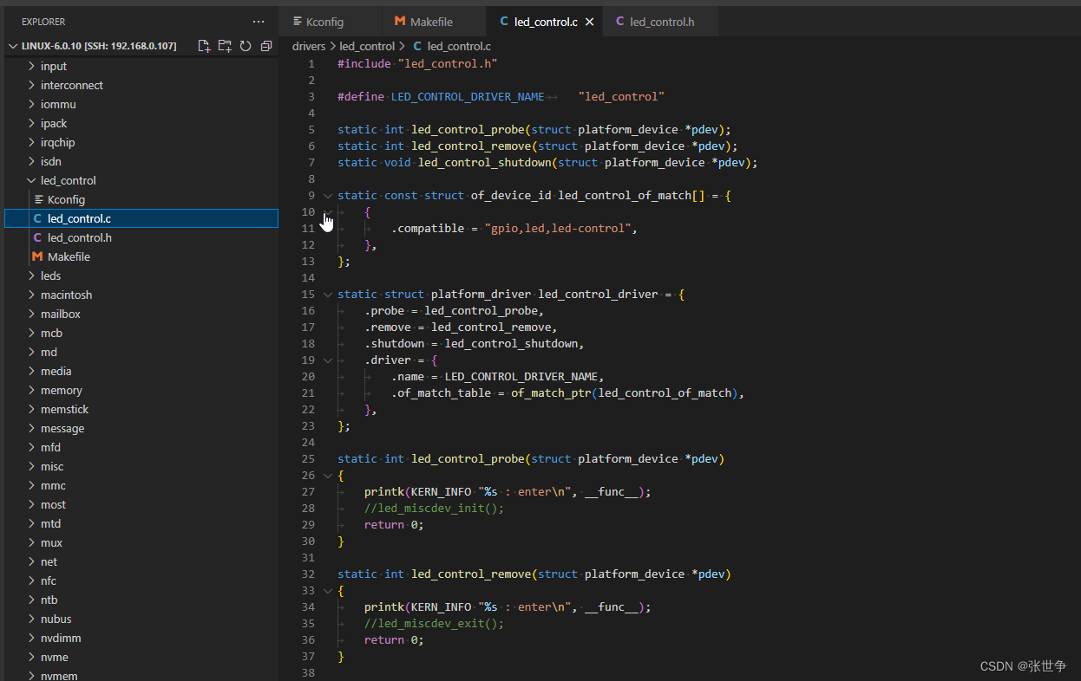The image size is (1081, 681).
Task: Click C icon beside led_control.h in tree
Action: click(x=37, y=237)
